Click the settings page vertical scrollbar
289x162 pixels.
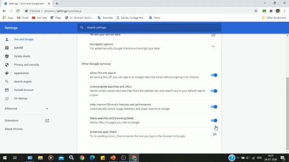click(287, 113)
